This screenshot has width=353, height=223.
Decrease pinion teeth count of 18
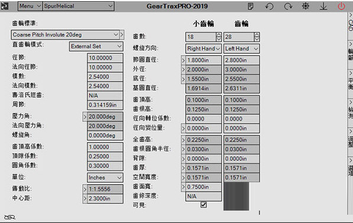point(219,39)
